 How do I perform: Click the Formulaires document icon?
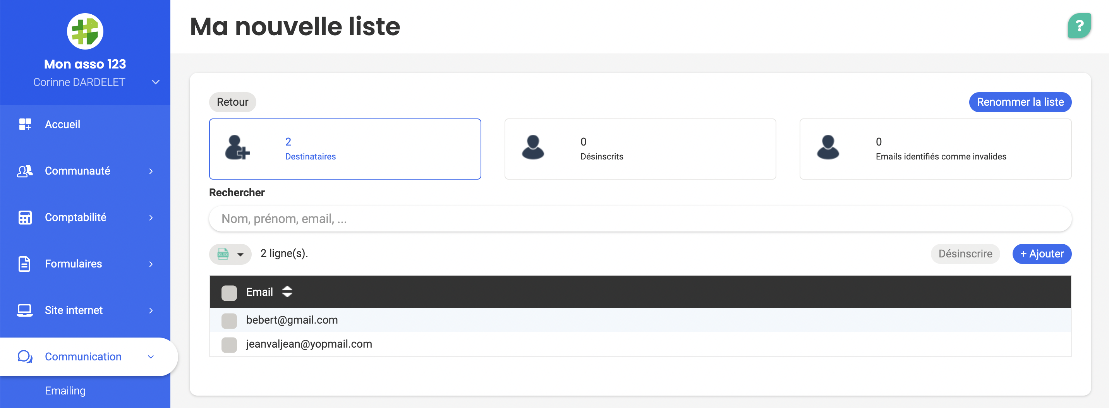(x=24, y=264)
